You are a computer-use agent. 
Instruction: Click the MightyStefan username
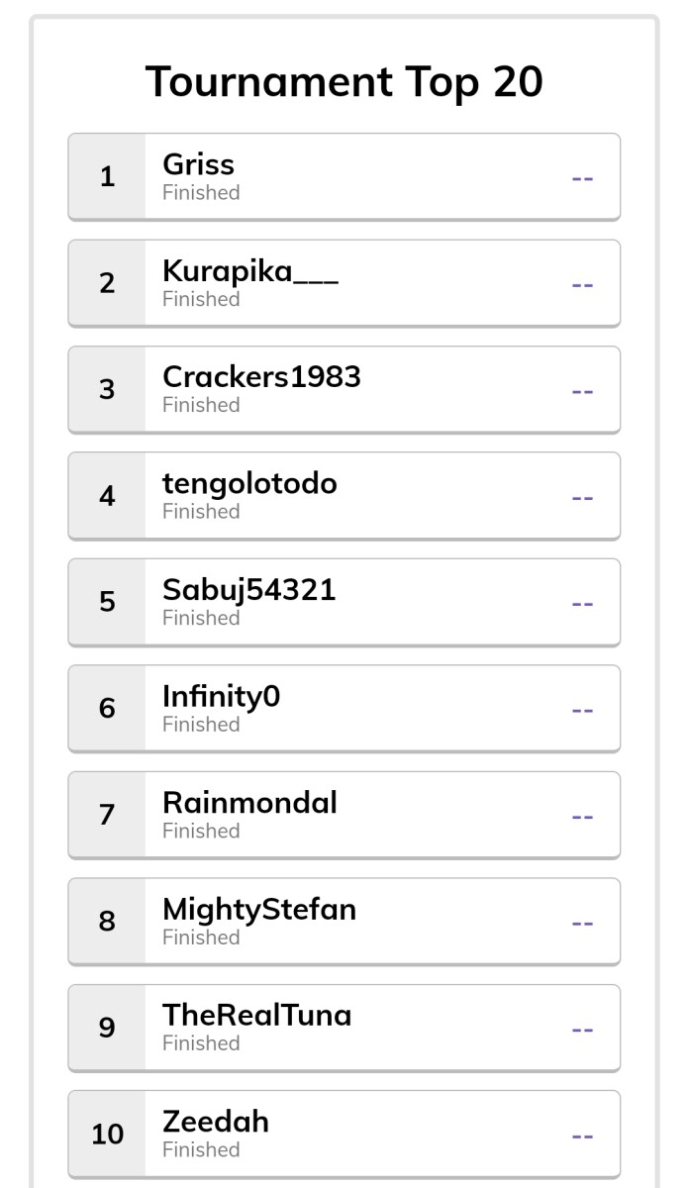click(x=259, y=910)
